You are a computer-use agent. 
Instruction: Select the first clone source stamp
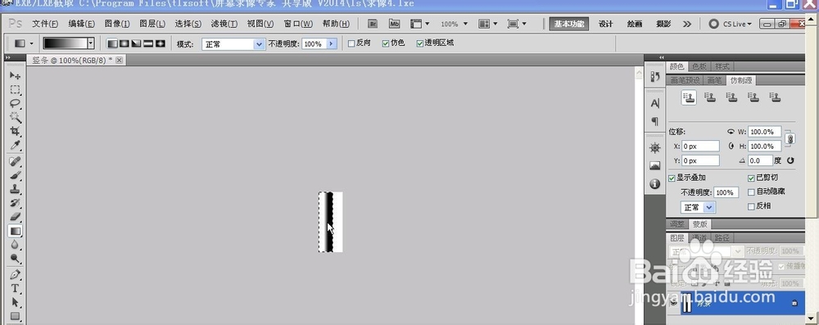pos(689,97)
